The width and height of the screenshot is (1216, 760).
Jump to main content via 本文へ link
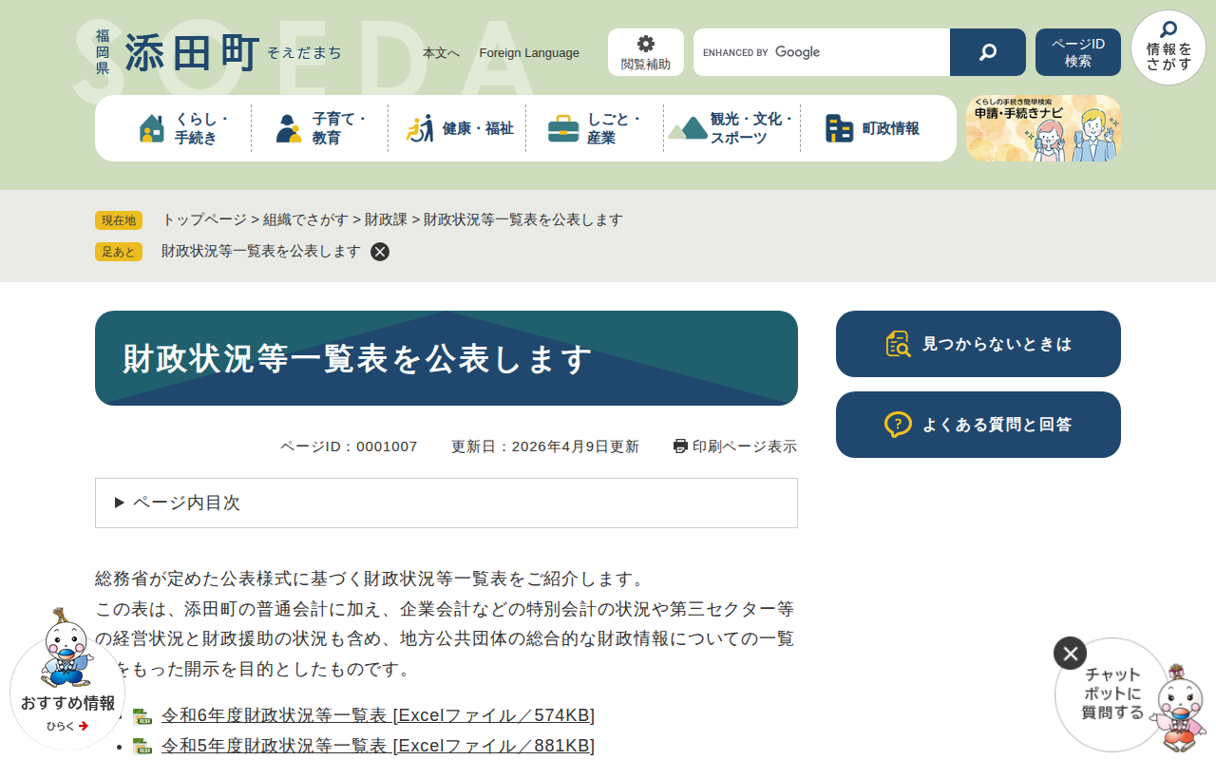pyautogui.click(x=441, y=53)
